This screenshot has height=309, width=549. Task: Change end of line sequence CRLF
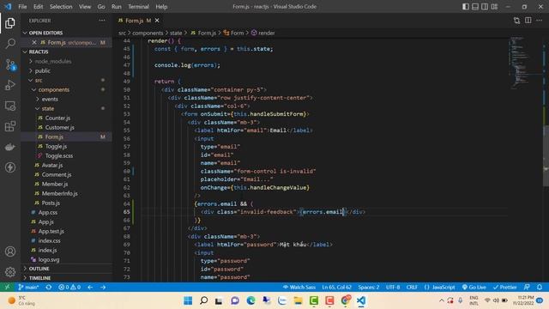click(412, 287)
